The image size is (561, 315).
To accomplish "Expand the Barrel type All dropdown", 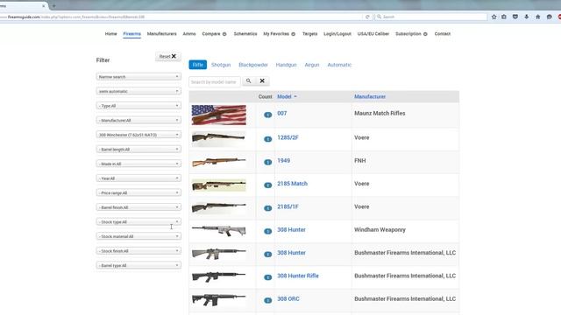I will (x=138, y=265).
